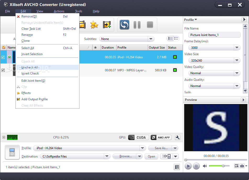249x180 pixels.
Task: Expand the bottom Profile iPod H.264 dropdown
Action: [142, 148]
